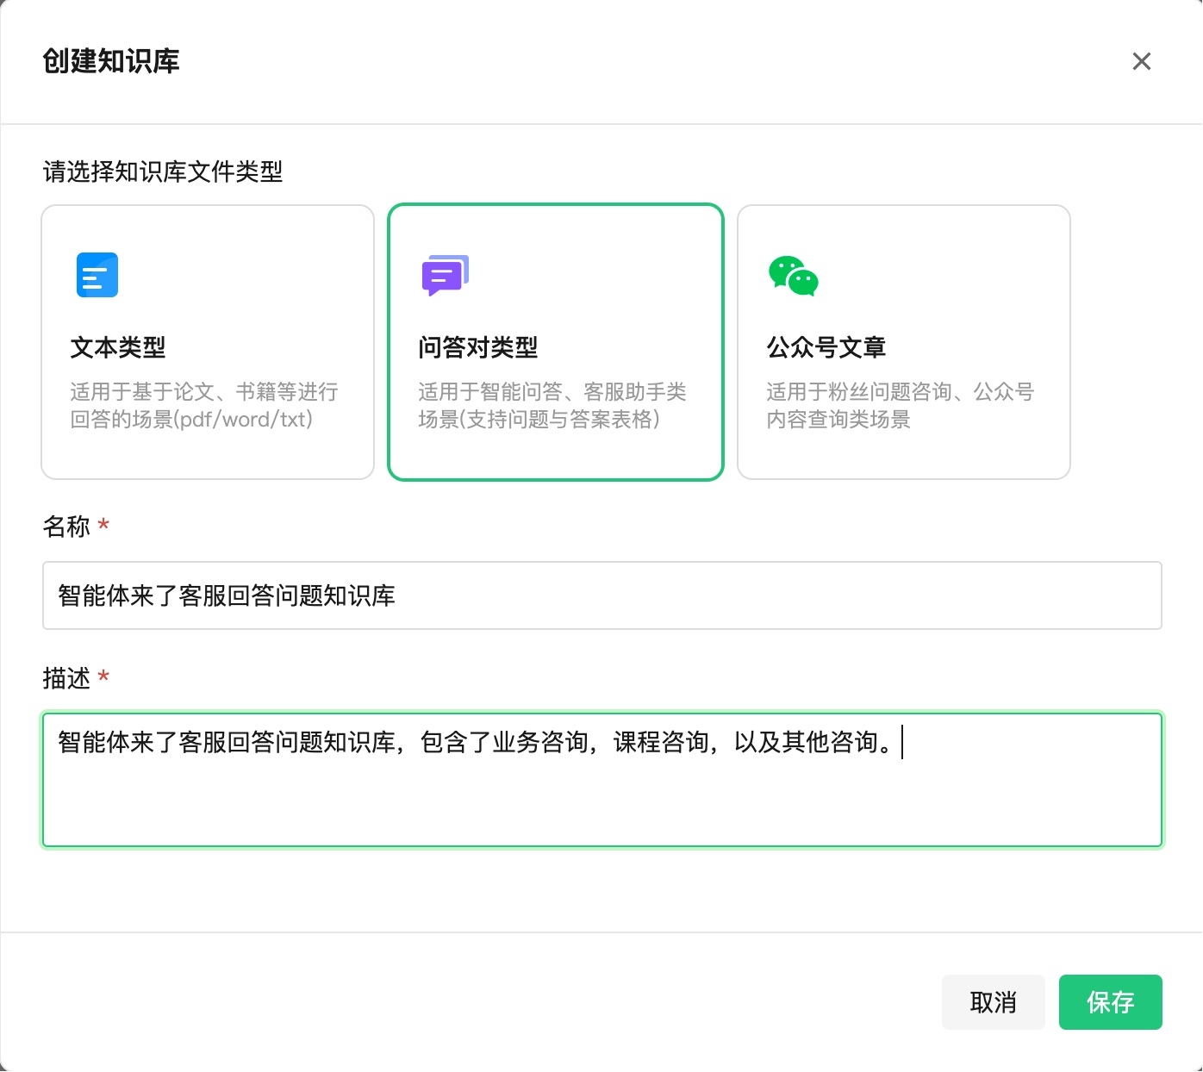
Task: Click the red asterisk next to 描述
Action: 103,678
